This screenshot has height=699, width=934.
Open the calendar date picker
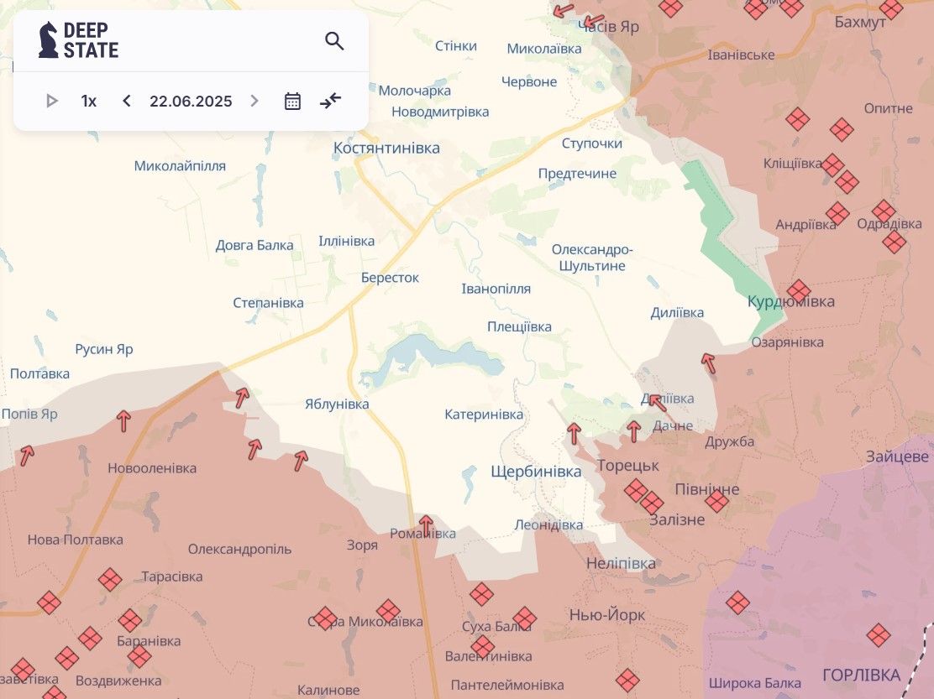(x=292, y=102)
